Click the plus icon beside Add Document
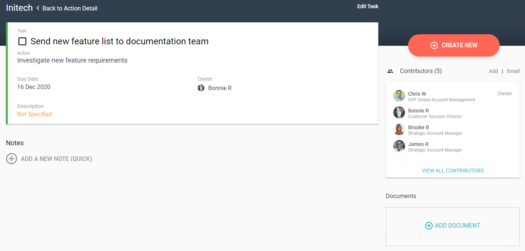This screenshot has width=525, height=251. (429, 226)
